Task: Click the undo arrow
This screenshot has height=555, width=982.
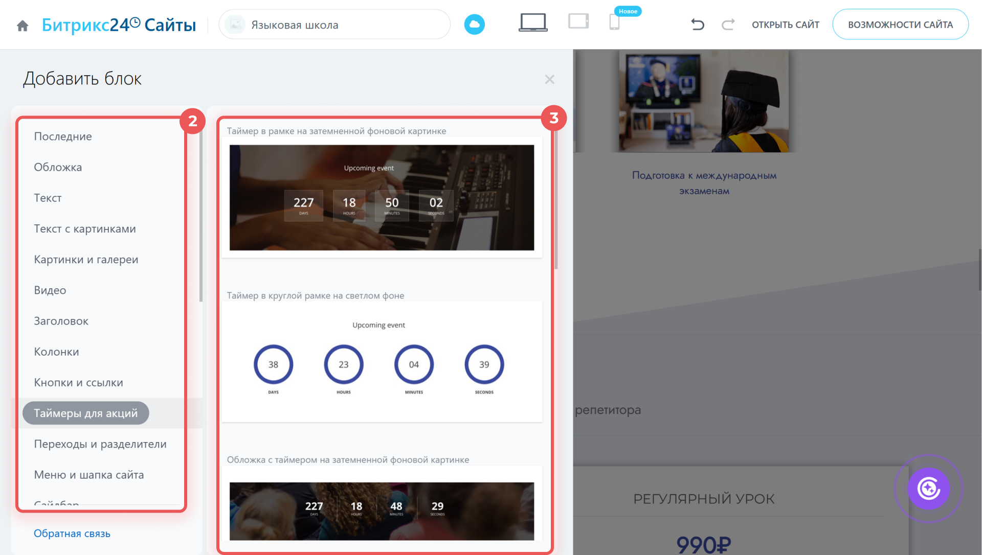Action: click(697, 24)
